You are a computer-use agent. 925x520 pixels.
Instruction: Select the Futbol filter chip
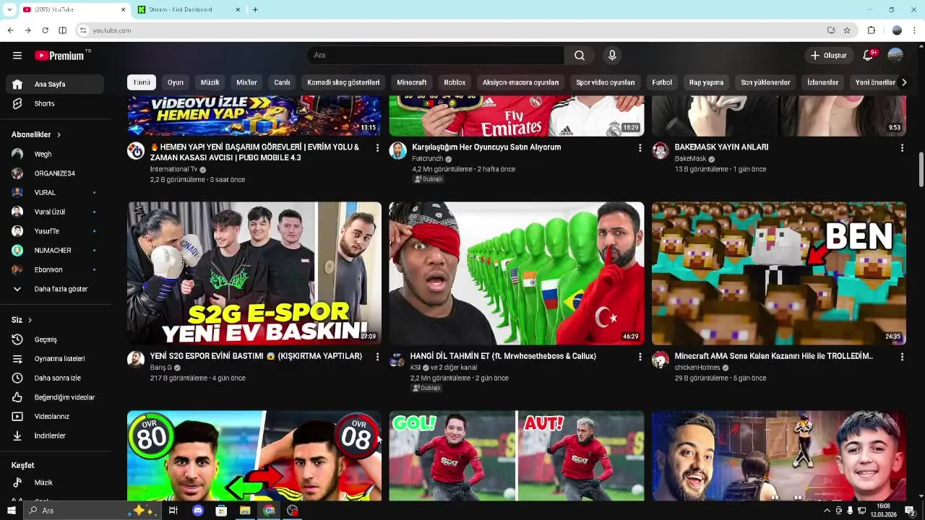pos(662,82)
